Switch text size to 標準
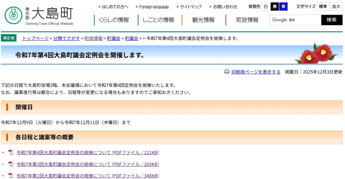The width and height of the screenshot is (345, 179). click(322, 7)
